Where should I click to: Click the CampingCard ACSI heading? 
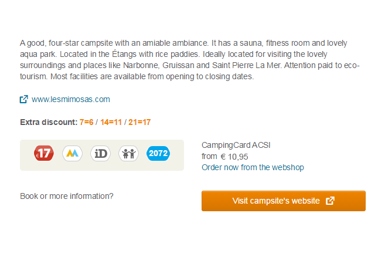click(236, 145)
